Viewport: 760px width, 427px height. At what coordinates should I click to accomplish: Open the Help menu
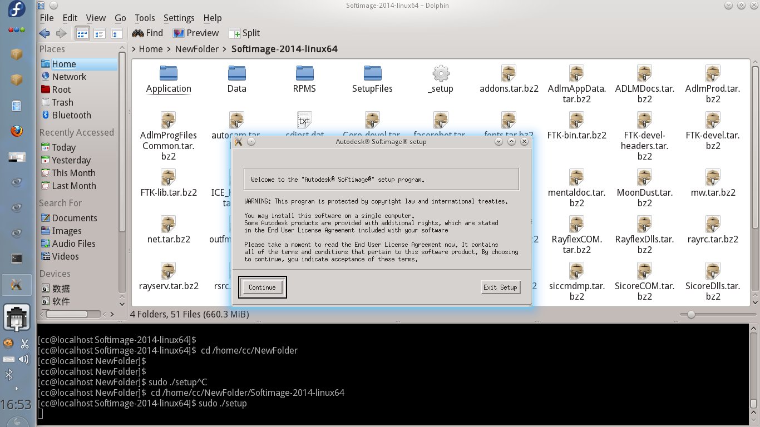(x=212, y=18)
